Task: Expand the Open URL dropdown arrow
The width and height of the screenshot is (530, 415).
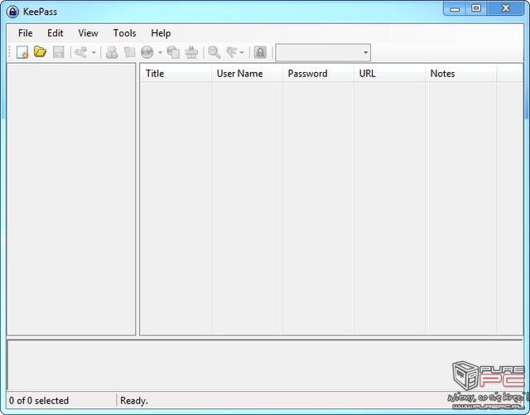Action: tap(160, 53)
